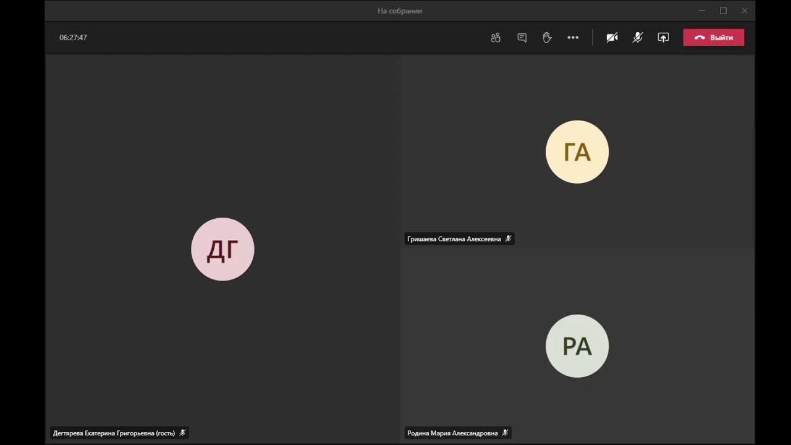Show the participants panel
The height and width of the screenshot is (445, 791).
(496, 38)
